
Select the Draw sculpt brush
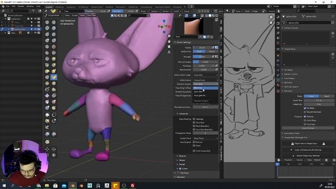[x=47, y=22]
